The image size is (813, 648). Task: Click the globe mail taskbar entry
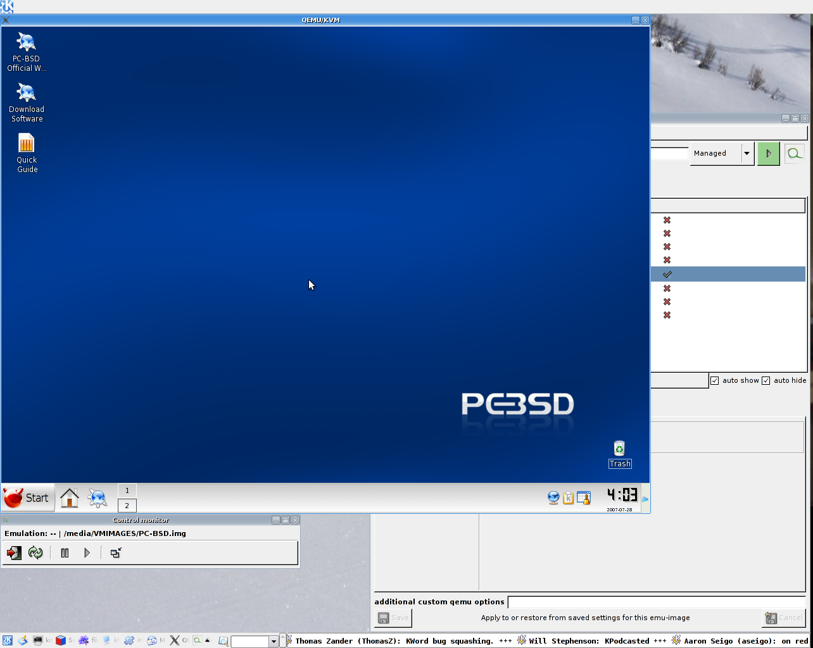pos(152,640)
